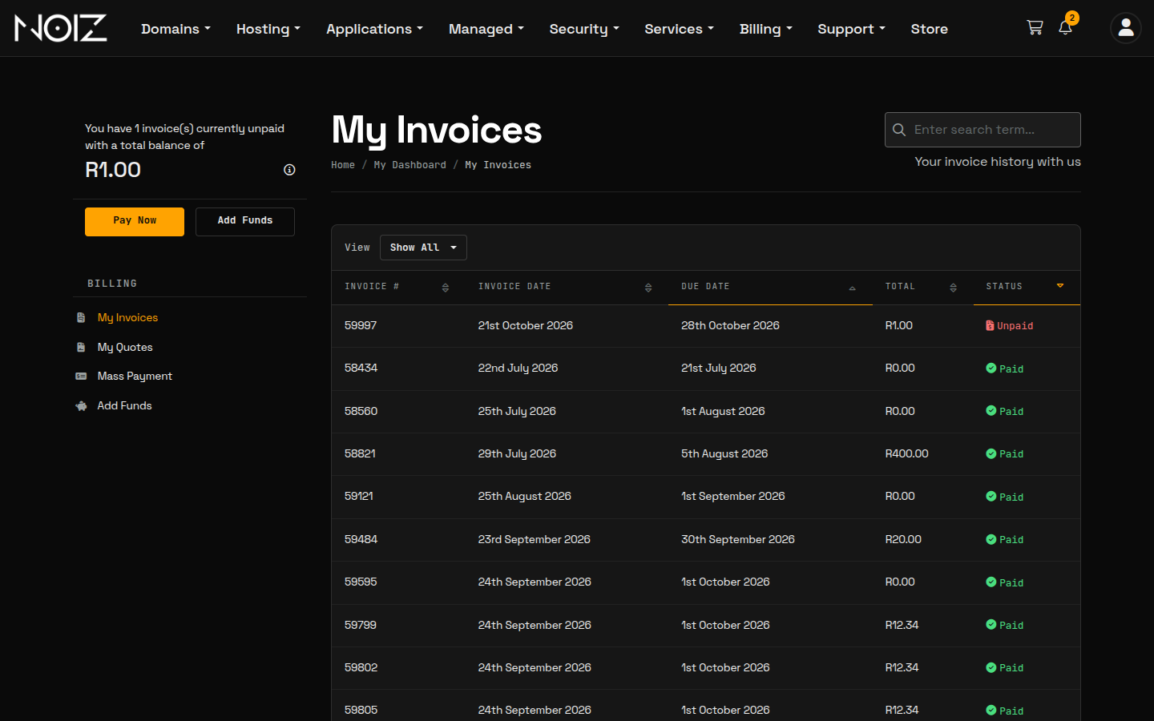Open notifications bell icon
The image size is (1154, 721).
[x=1065, y=28]
